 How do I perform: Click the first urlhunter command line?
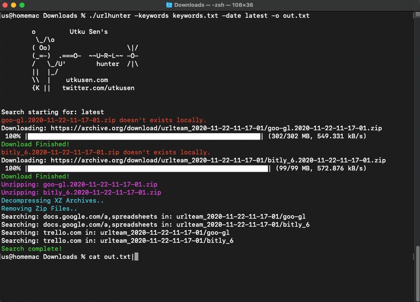click(x=155, y=16)
